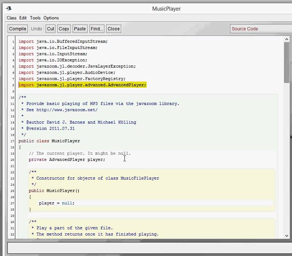Open the Class menu
The height and width of the screenshot is (256, 292).
(x=12, y=18)
